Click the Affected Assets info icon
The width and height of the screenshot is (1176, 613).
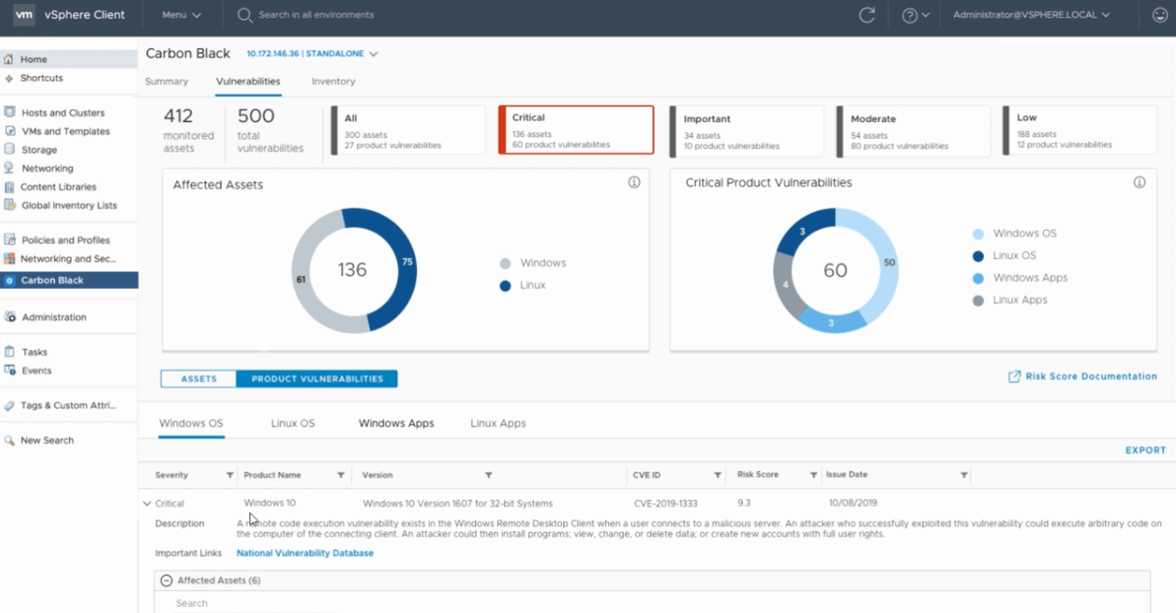(x=634, y=182)
